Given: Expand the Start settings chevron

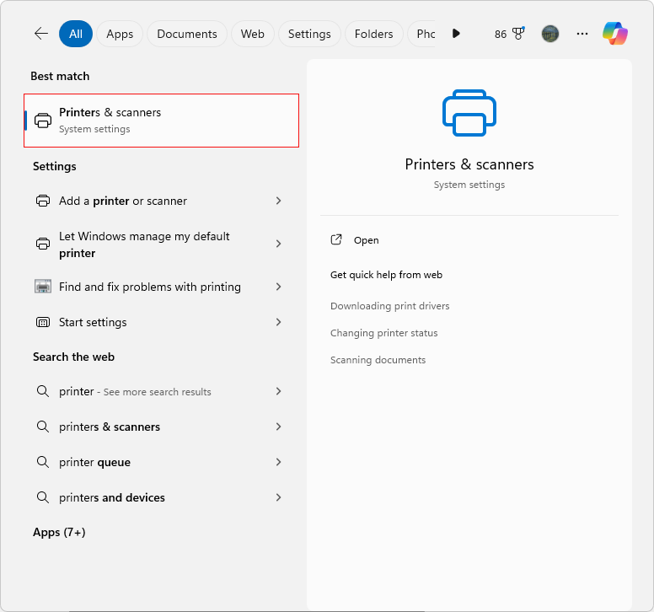Looking at the screenshot, I should pyautogui.click(x=279, y=322).
